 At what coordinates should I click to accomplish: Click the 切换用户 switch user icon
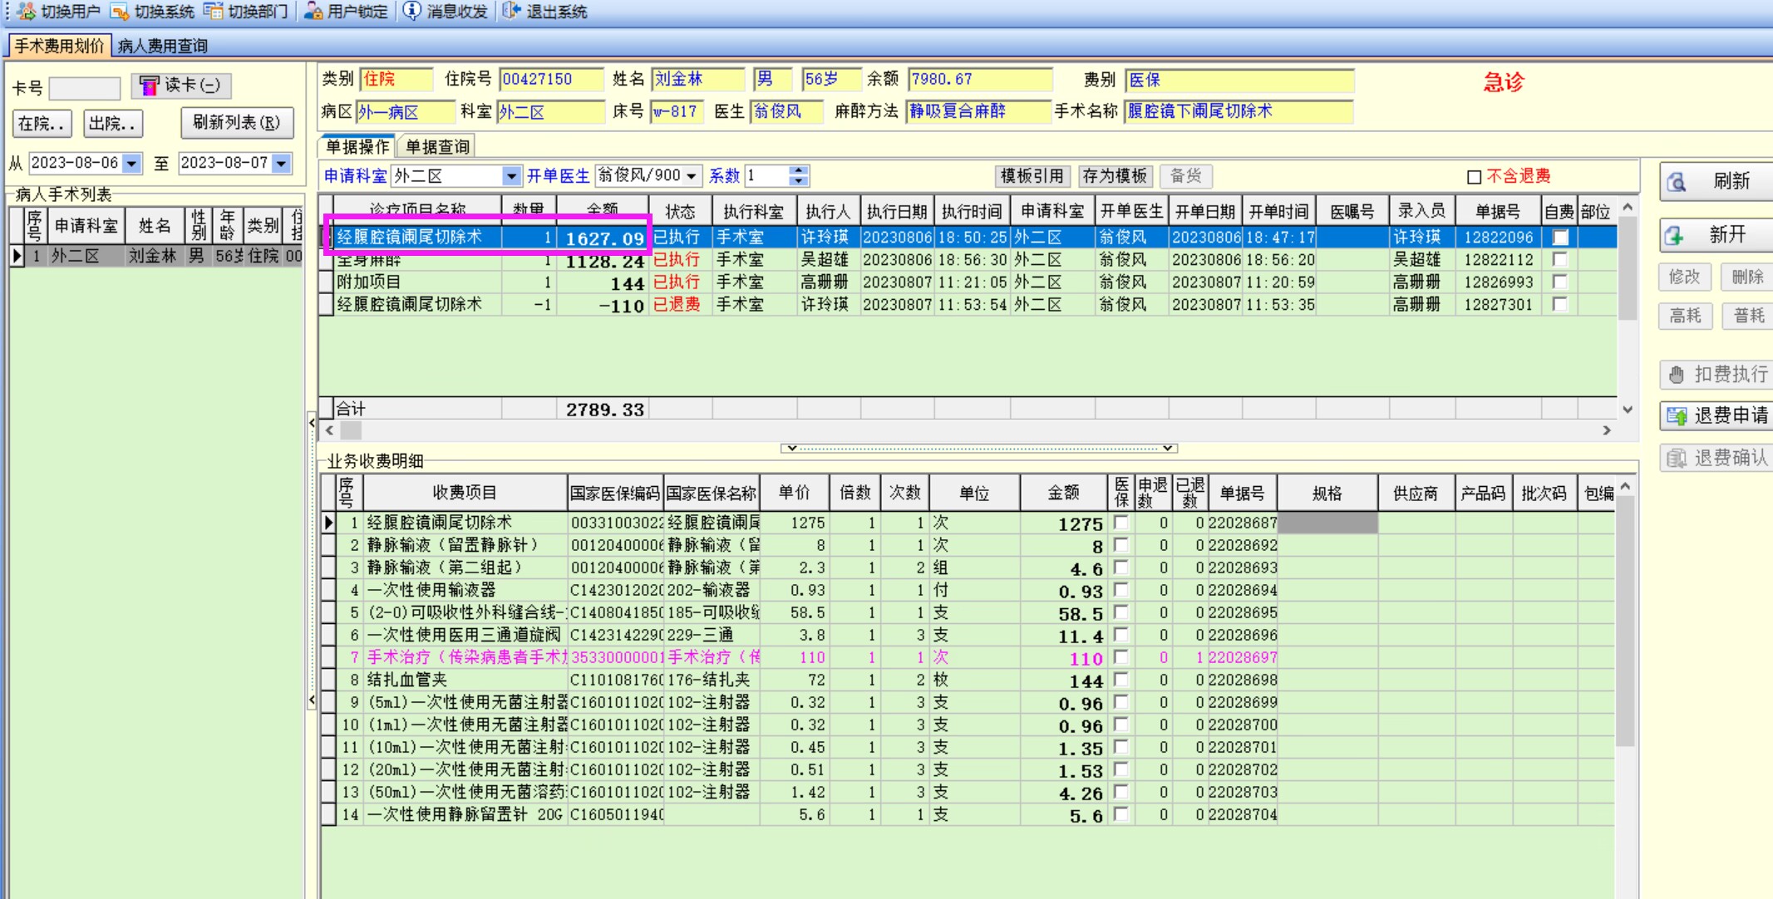[x=27, y=11]
